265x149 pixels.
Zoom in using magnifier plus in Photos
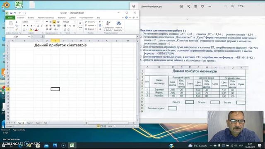coord(233,6)
